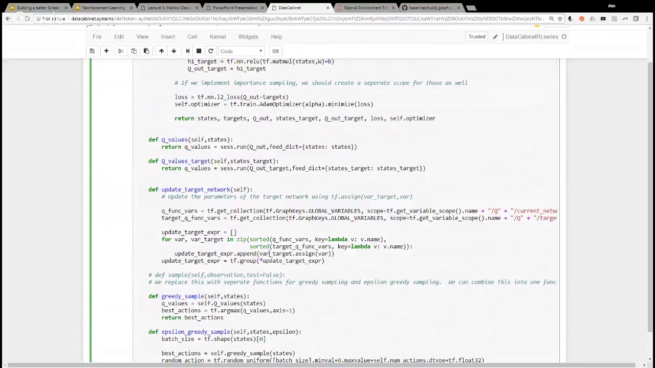Image resolution: width=655 pixels, height=368 pixels.
Task: Click on 'return best_actions' line
Action: [192, 318]
